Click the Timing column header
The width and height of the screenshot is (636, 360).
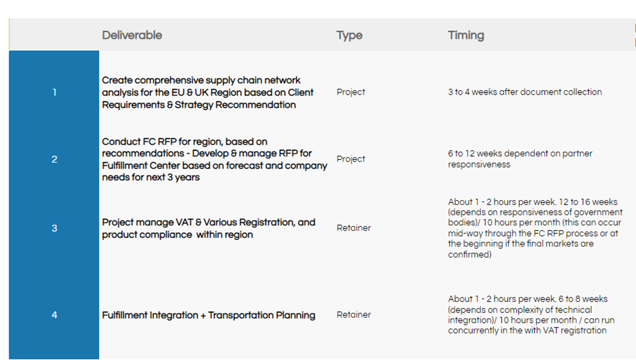click(466, 35)
